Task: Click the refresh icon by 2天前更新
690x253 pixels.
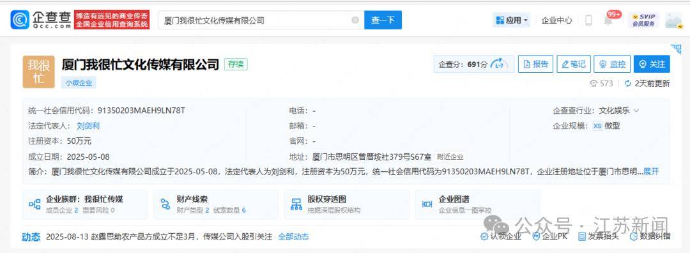Action: pos(627,84)
